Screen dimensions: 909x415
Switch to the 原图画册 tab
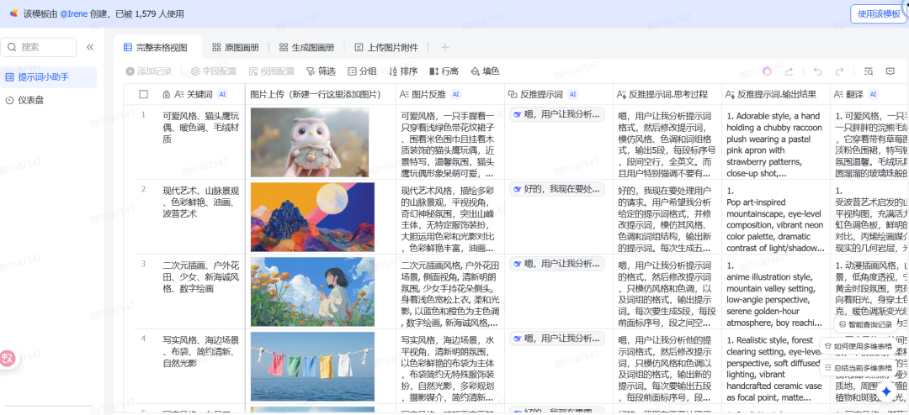tap(236, 47)
